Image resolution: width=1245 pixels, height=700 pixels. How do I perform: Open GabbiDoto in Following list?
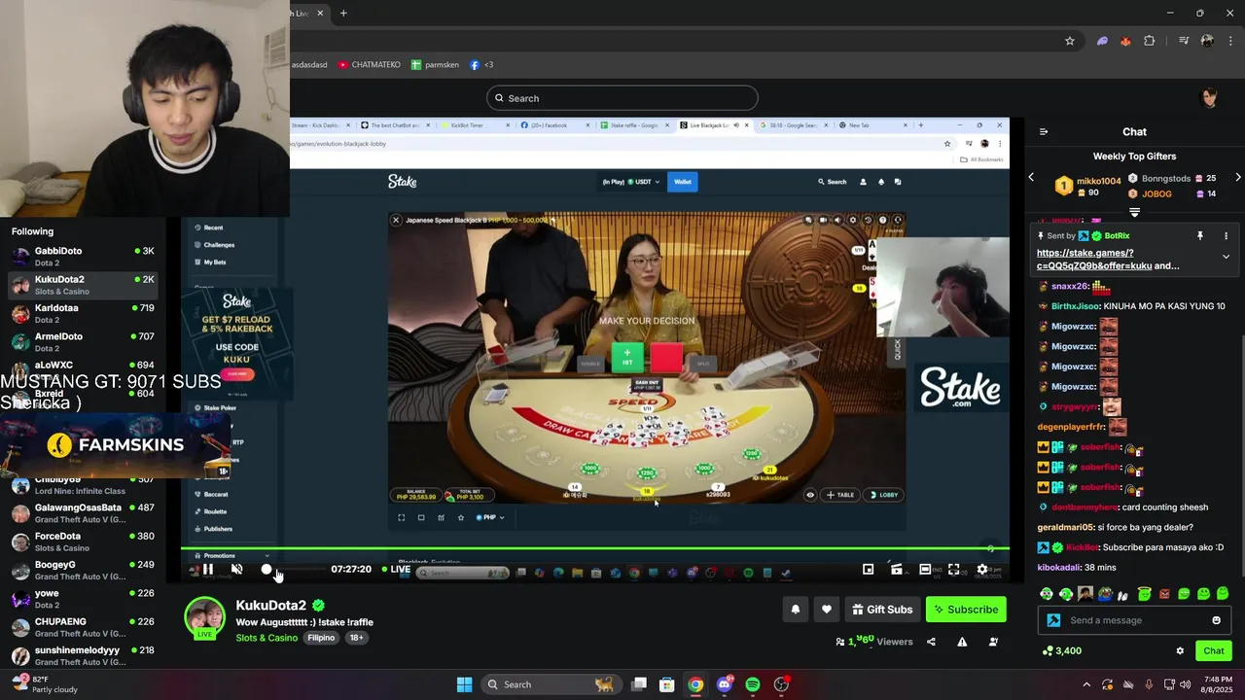83,257
